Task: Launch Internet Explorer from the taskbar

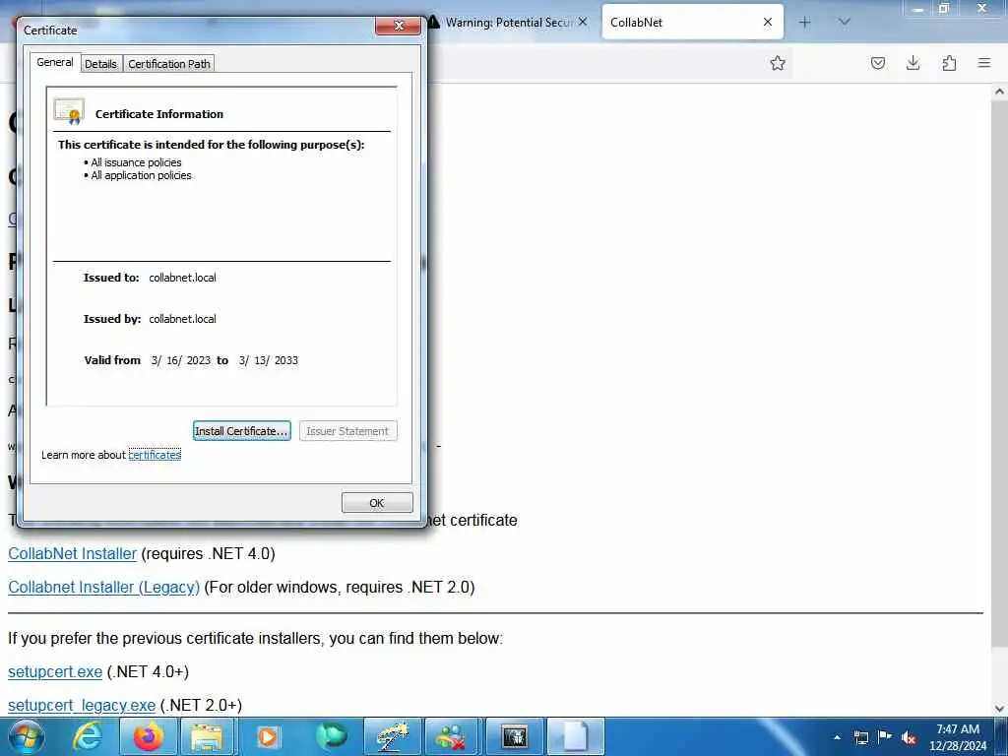Action: point(87,736)
